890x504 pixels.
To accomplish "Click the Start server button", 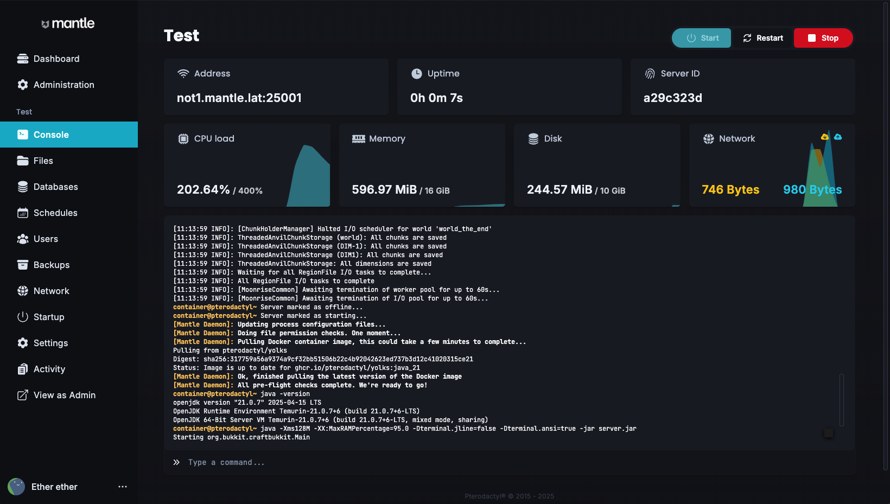I will pyautogui.click(x=702, y=38).
